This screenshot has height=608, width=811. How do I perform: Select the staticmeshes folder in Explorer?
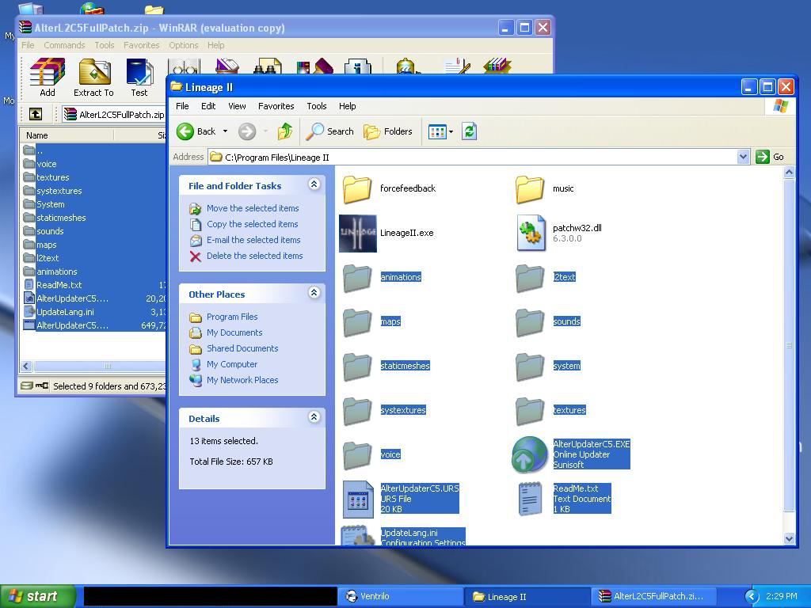pos(357,366)
